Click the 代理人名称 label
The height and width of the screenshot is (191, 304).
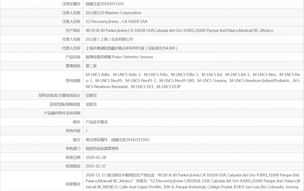click(x=71, y=39)
